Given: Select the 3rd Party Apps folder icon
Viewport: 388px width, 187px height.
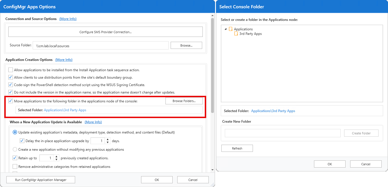Looking at the screenshot, I should (x=236, y=33).
